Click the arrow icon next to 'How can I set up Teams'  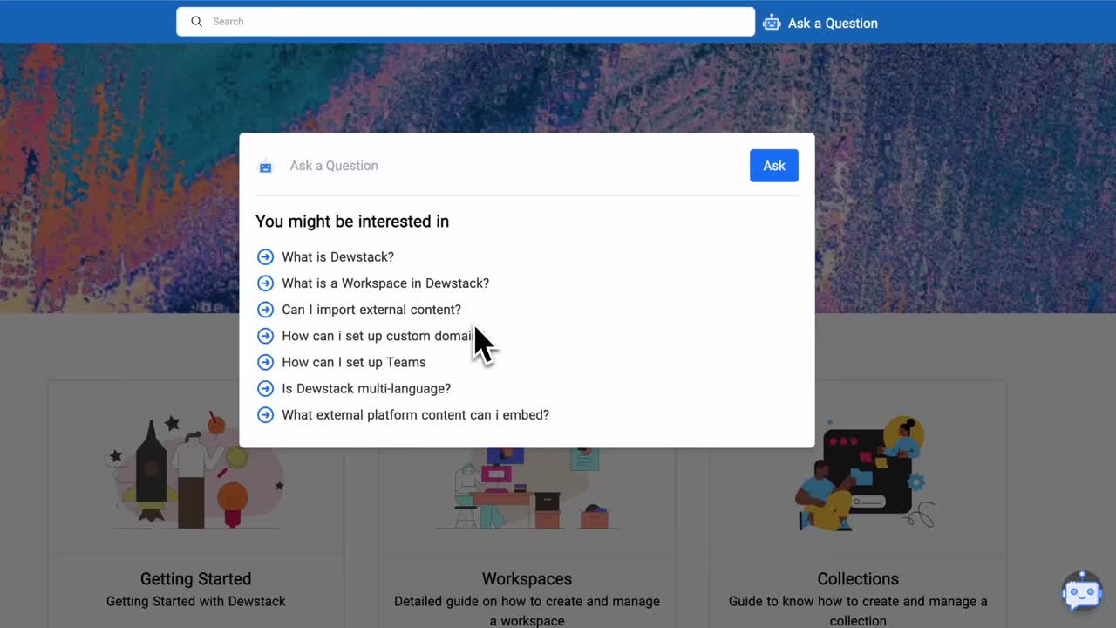265,362
